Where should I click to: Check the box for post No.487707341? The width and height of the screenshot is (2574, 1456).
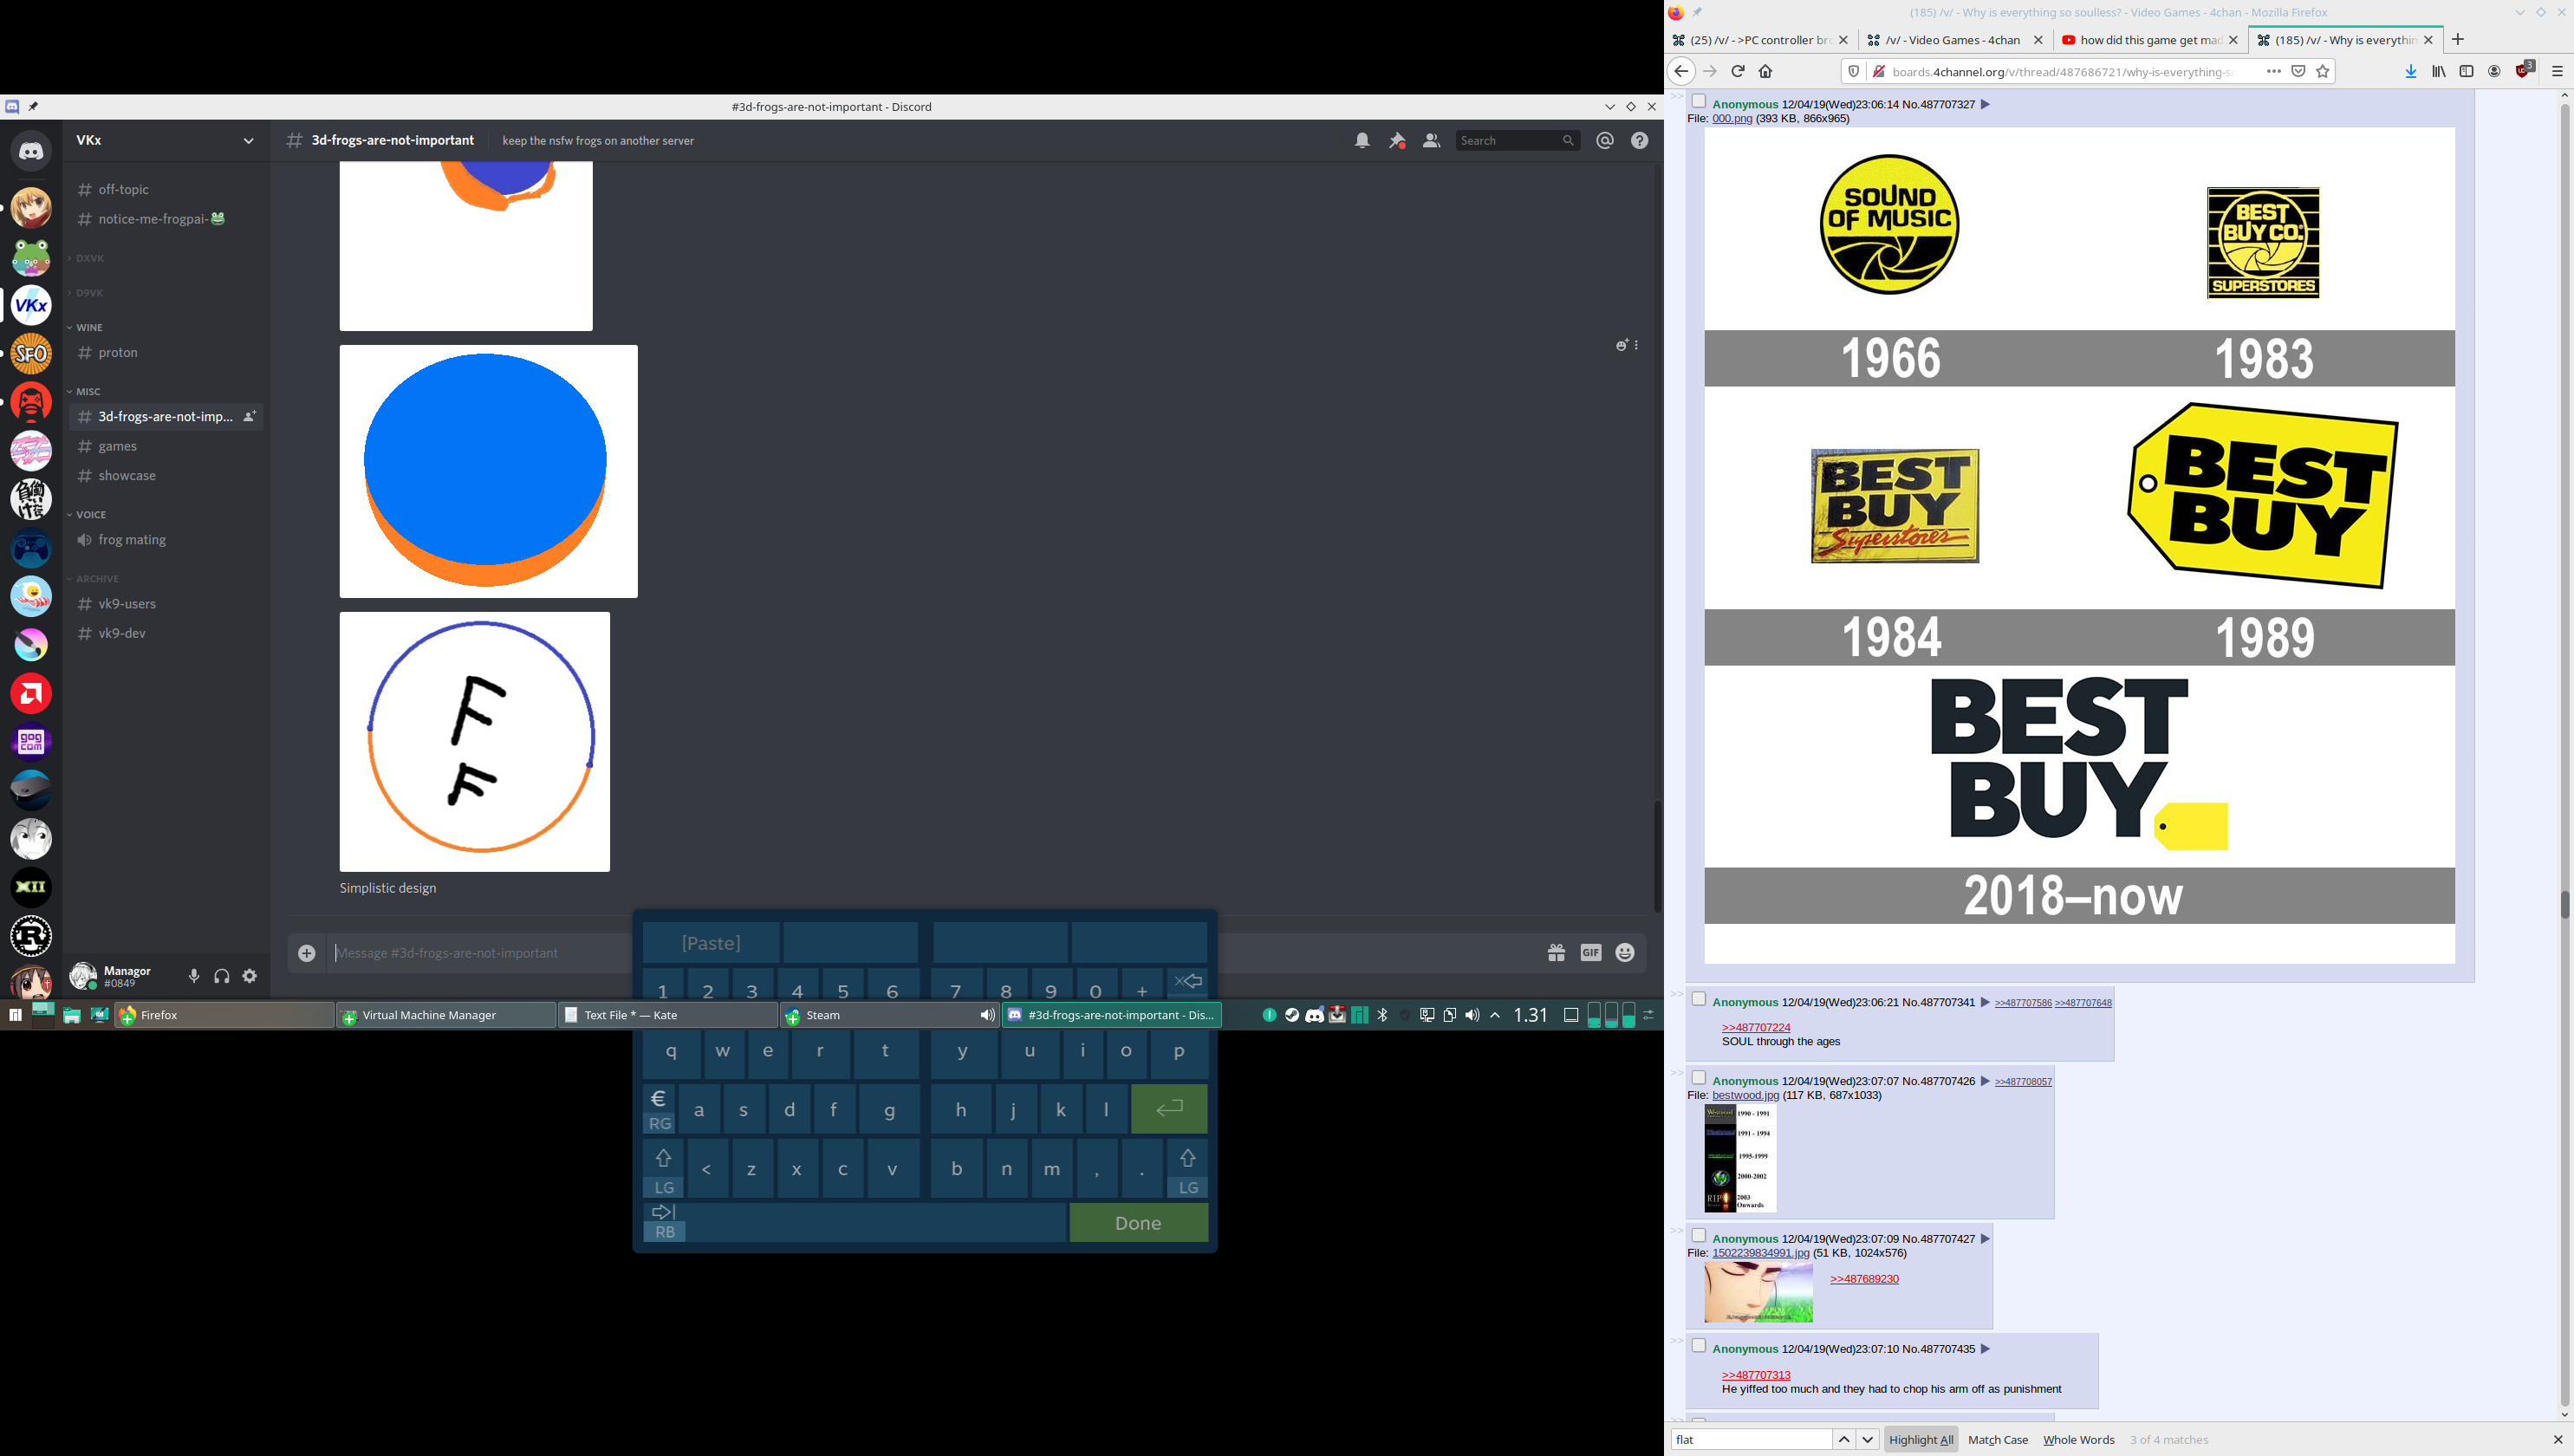pyautogui.click(x=1698, y=999)
